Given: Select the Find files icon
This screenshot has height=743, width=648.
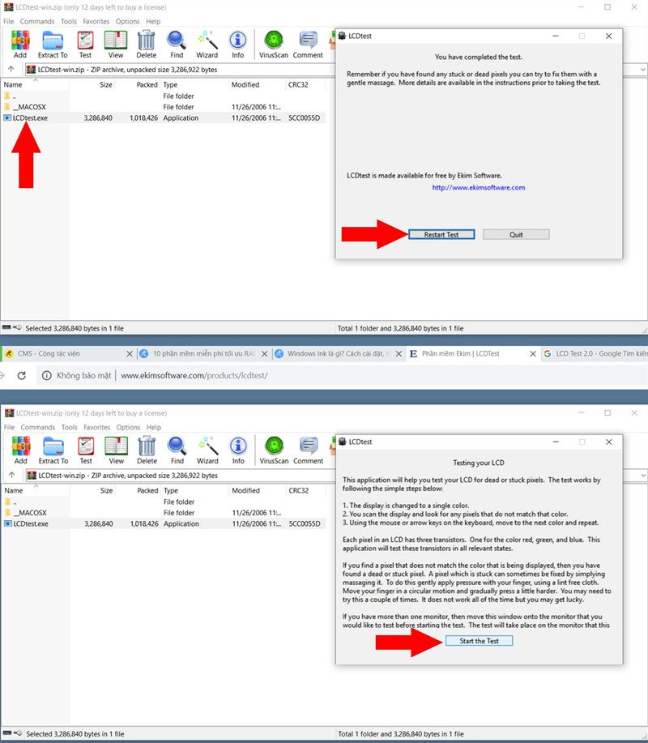Looking at the screenshot, I should pos(177,45).
